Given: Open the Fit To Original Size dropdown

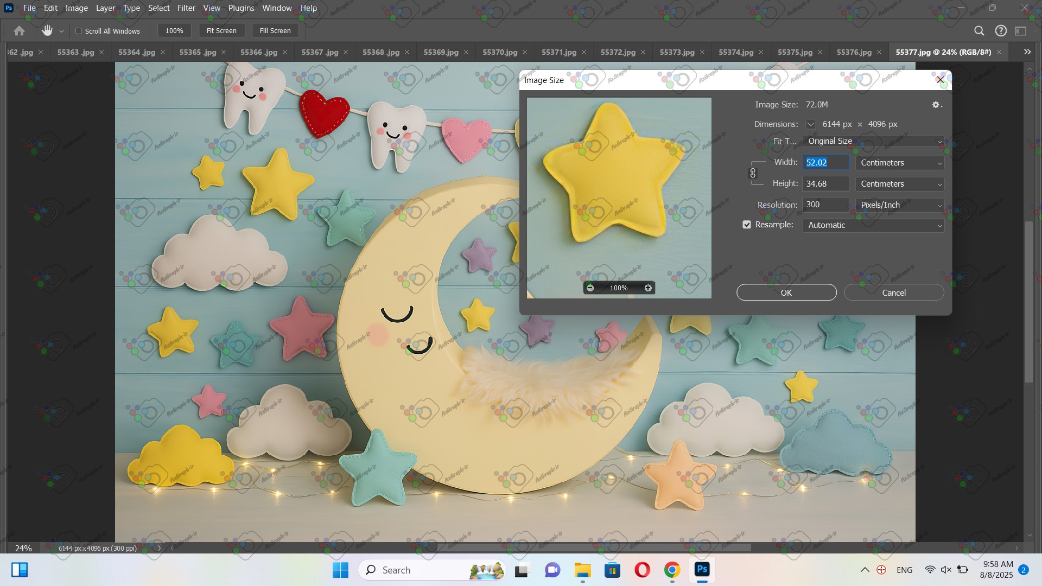Looking at the screenshot, I should pyautogui.click(x=873, y=141).
